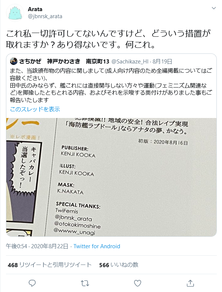The height and width of the screenshot is (292, 222).
Task: Click the retweet arrows icon
Action: [85, 283]
